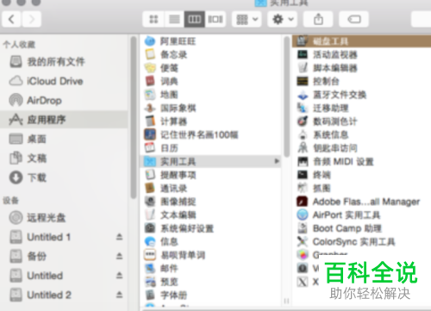Screen dimensions: 431x311
Task: Click the 阿里旺旺 app icon
Action: click(150, 41)
